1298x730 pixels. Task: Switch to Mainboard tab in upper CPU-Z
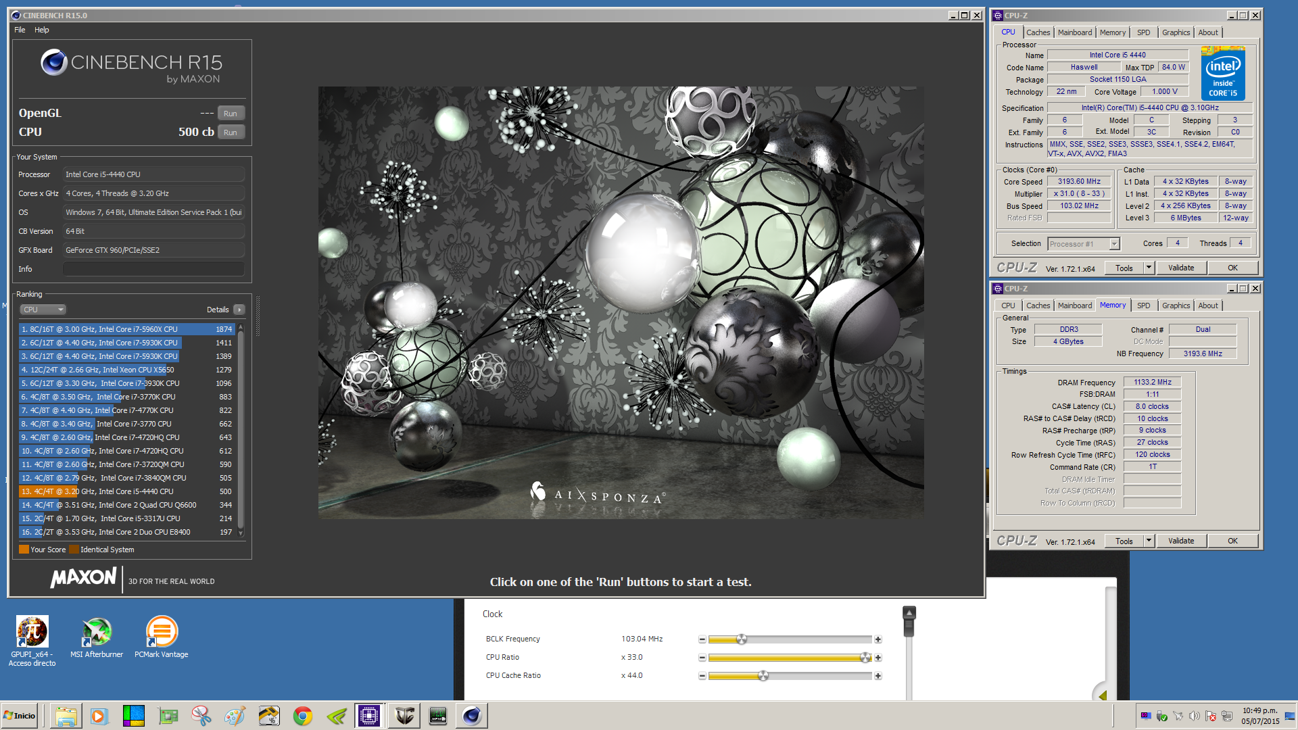point(1074,32)
